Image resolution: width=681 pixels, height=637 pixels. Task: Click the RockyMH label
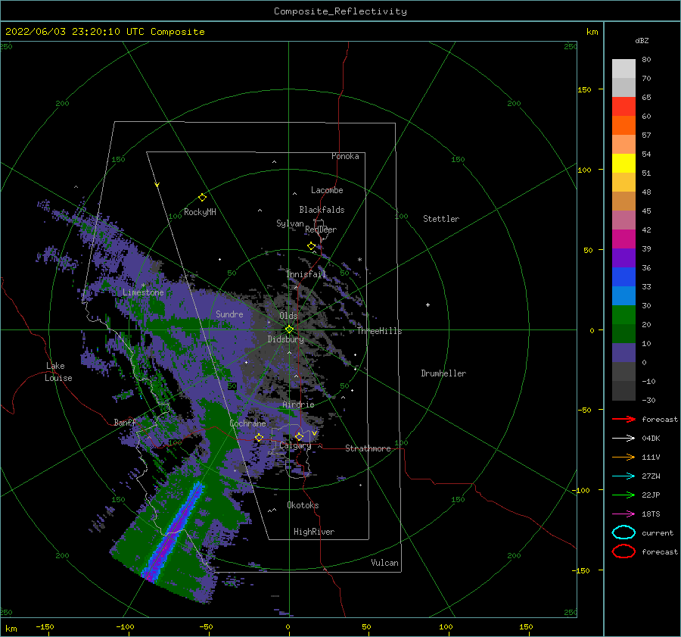click(200, 212)
